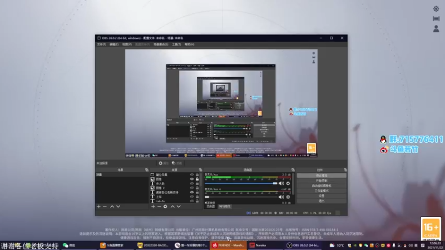
Task: Add a new scene with the plus icon
Action: click(x=99, y=206)
